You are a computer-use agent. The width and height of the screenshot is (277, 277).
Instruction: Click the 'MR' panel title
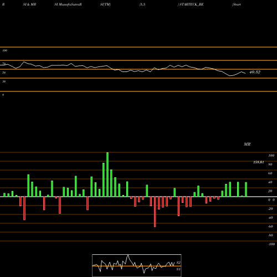tap(247, 144)
